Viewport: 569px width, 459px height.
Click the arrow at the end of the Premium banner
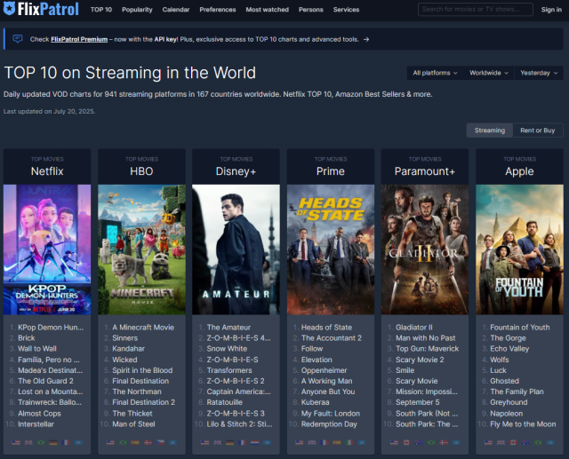(x=366, y=39)
